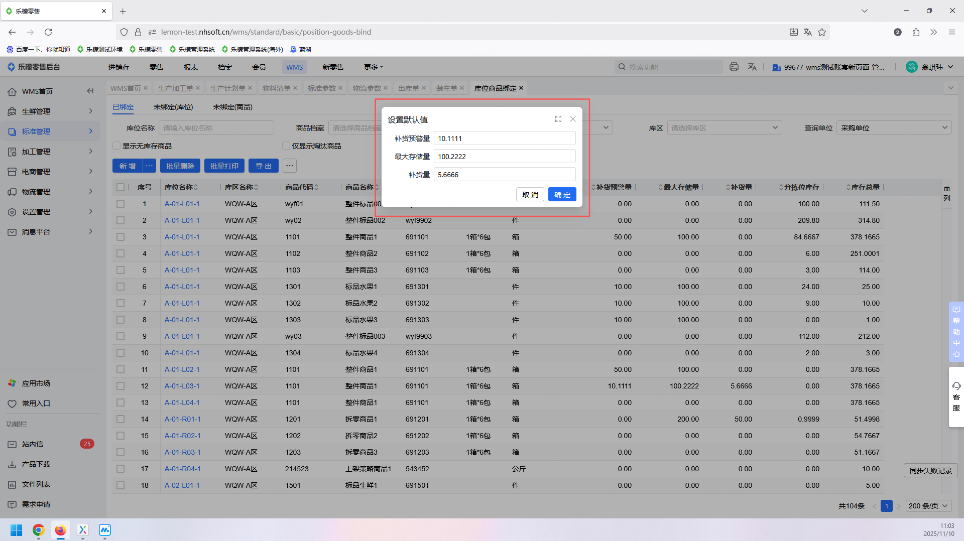964x541 pixels.
Task: Open the 报表 menu in the top navigation
Action: point(190,67)
